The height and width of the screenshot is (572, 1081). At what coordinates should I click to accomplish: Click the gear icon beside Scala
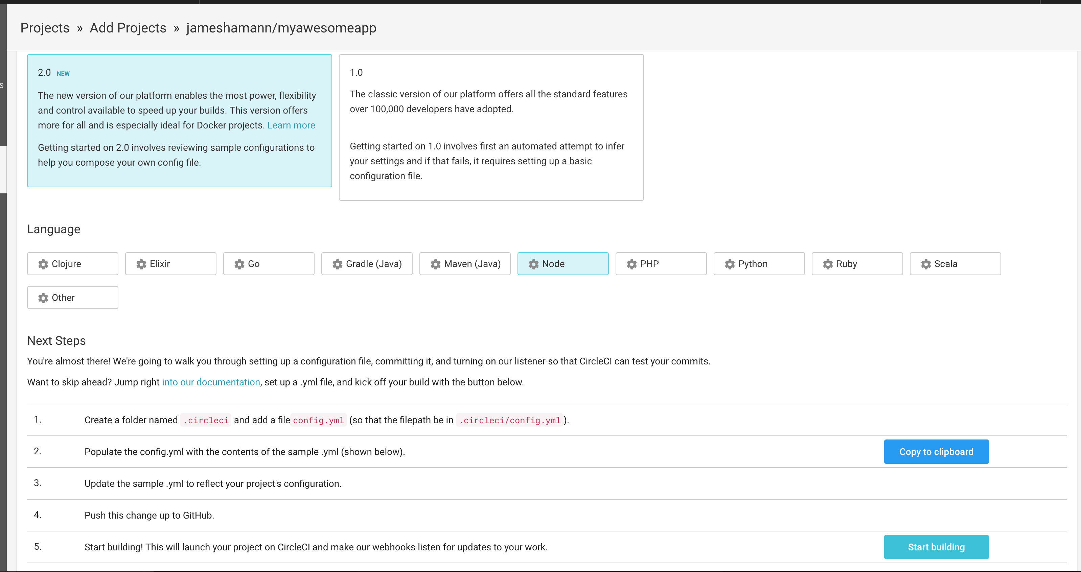(x=926, y=264)
